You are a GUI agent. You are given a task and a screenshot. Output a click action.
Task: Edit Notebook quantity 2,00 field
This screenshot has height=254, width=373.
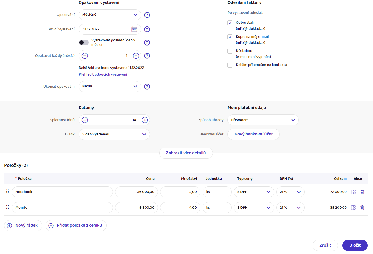180,192
